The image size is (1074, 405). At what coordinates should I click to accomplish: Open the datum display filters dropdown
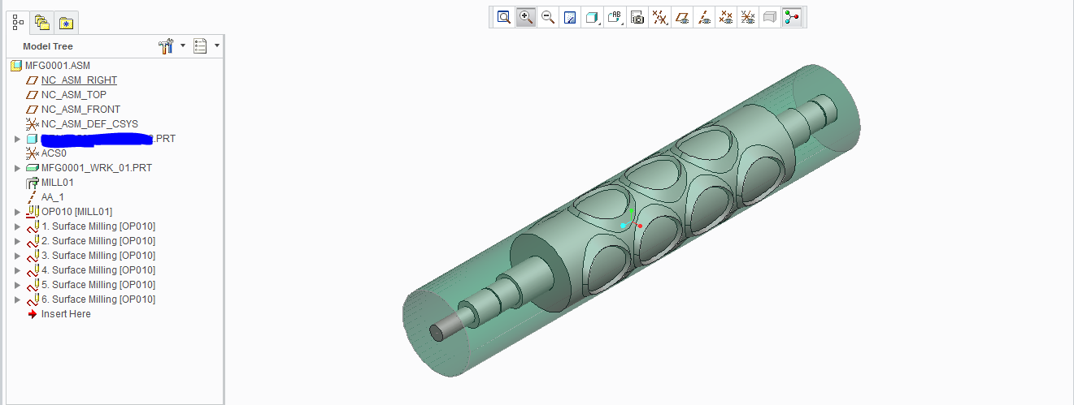point(661,17)
